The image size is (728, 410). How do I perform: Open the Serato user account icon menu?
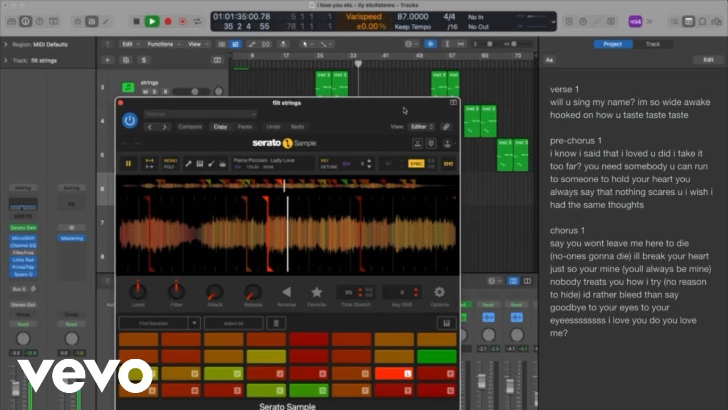tap(448, 143)
